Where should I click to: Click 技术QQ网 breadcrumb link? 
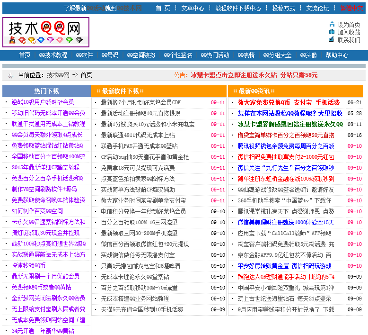click(x=58, y=75)
